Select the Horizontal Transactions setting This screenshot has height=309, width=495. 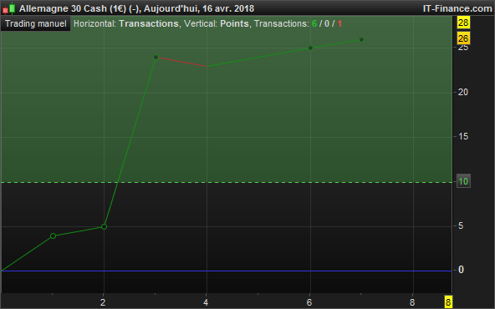coord(126,23)
